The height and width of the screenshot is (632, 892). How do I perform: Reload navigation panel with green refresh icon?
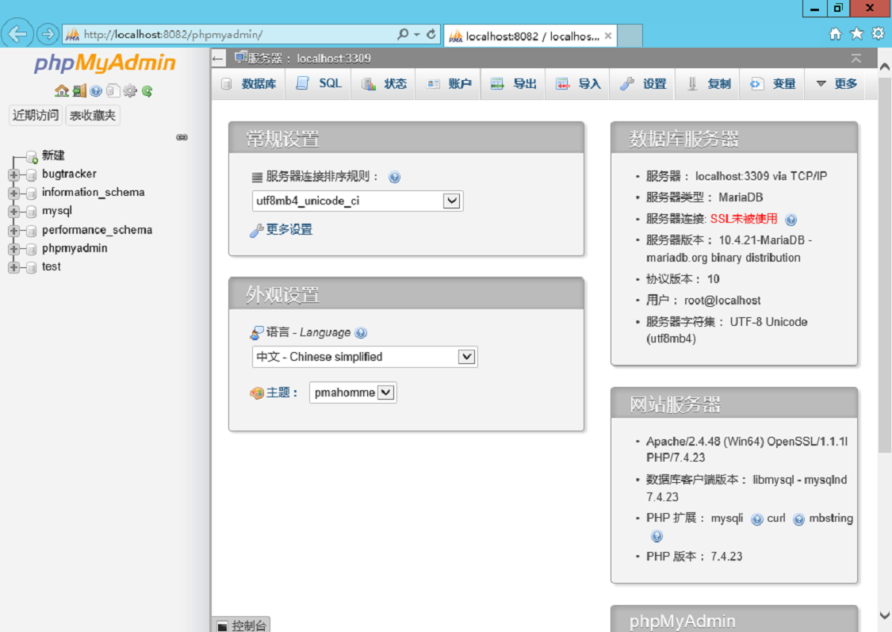click(147, 90)
